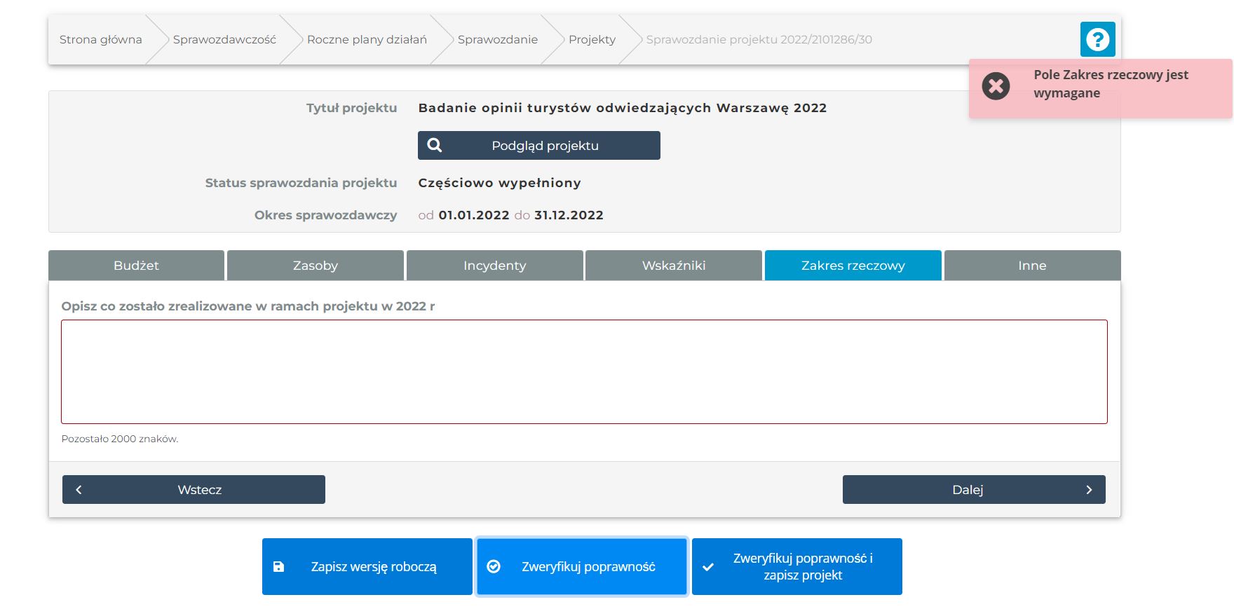Click the floppy disk save icon
Screen dimensions: 1234x609
click(x=278, y=567)
